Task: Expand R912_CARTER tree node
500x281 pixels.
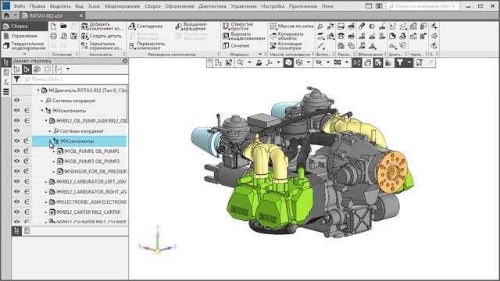Action: point(46,212)
